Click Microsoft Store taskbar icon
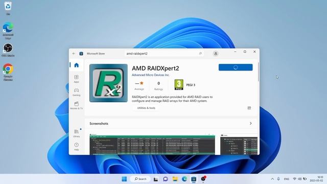The image size is (327, 184). point(194,179)
